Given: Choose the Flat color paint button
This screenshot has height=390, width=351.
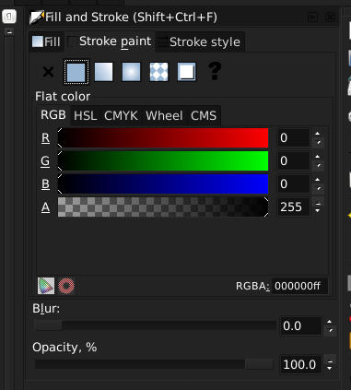Looking at the screenshot, I should click(x=76, y=72).
